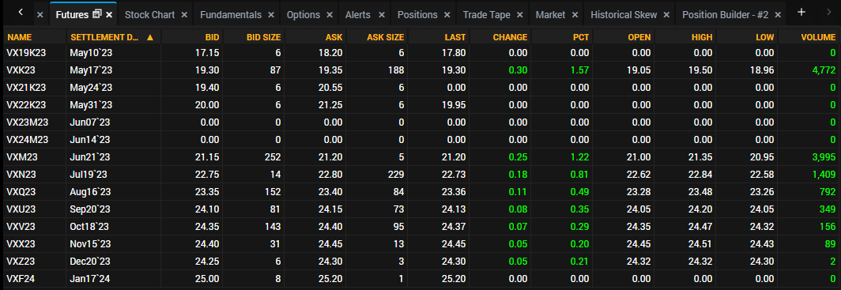Select the VXK23 contract name

point(21,70)
